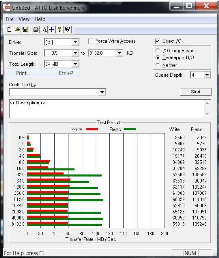Close the ATTO Disk Benchmark window
Viewport: 219px width, 258px height.
(x=206, y=7)
